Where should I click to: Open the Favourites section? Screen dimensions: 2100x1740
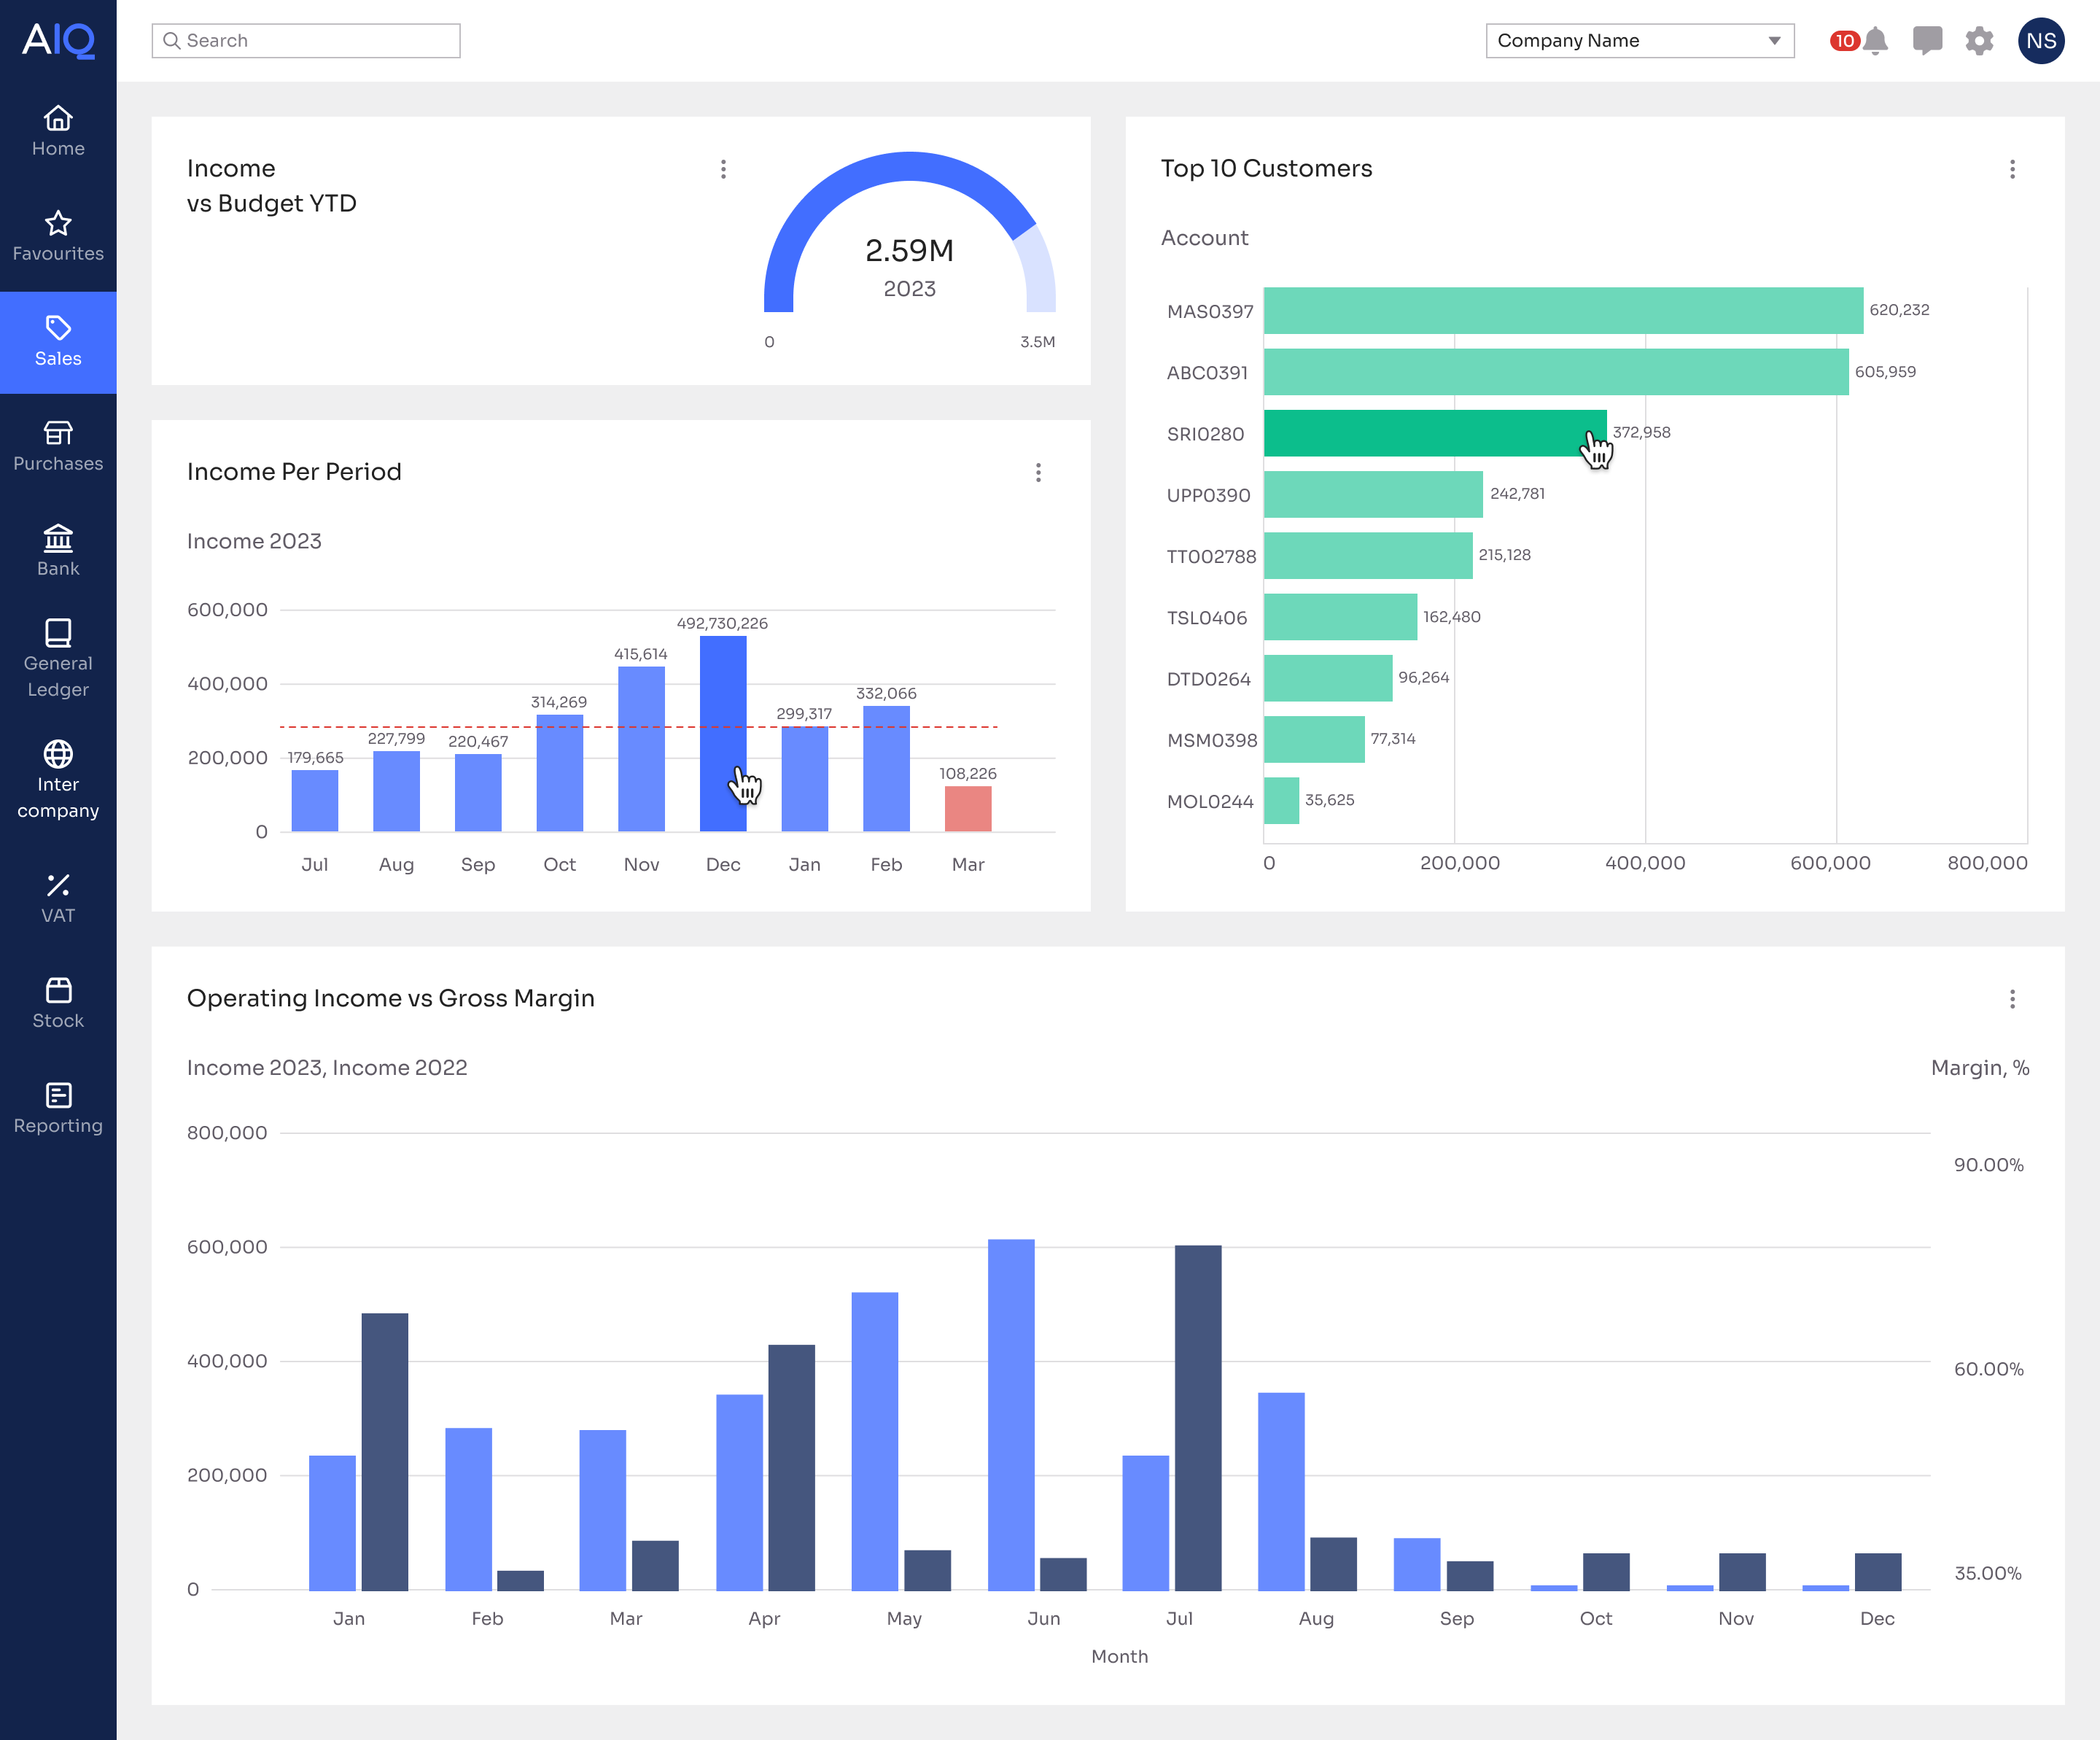[x=58, y=236]
